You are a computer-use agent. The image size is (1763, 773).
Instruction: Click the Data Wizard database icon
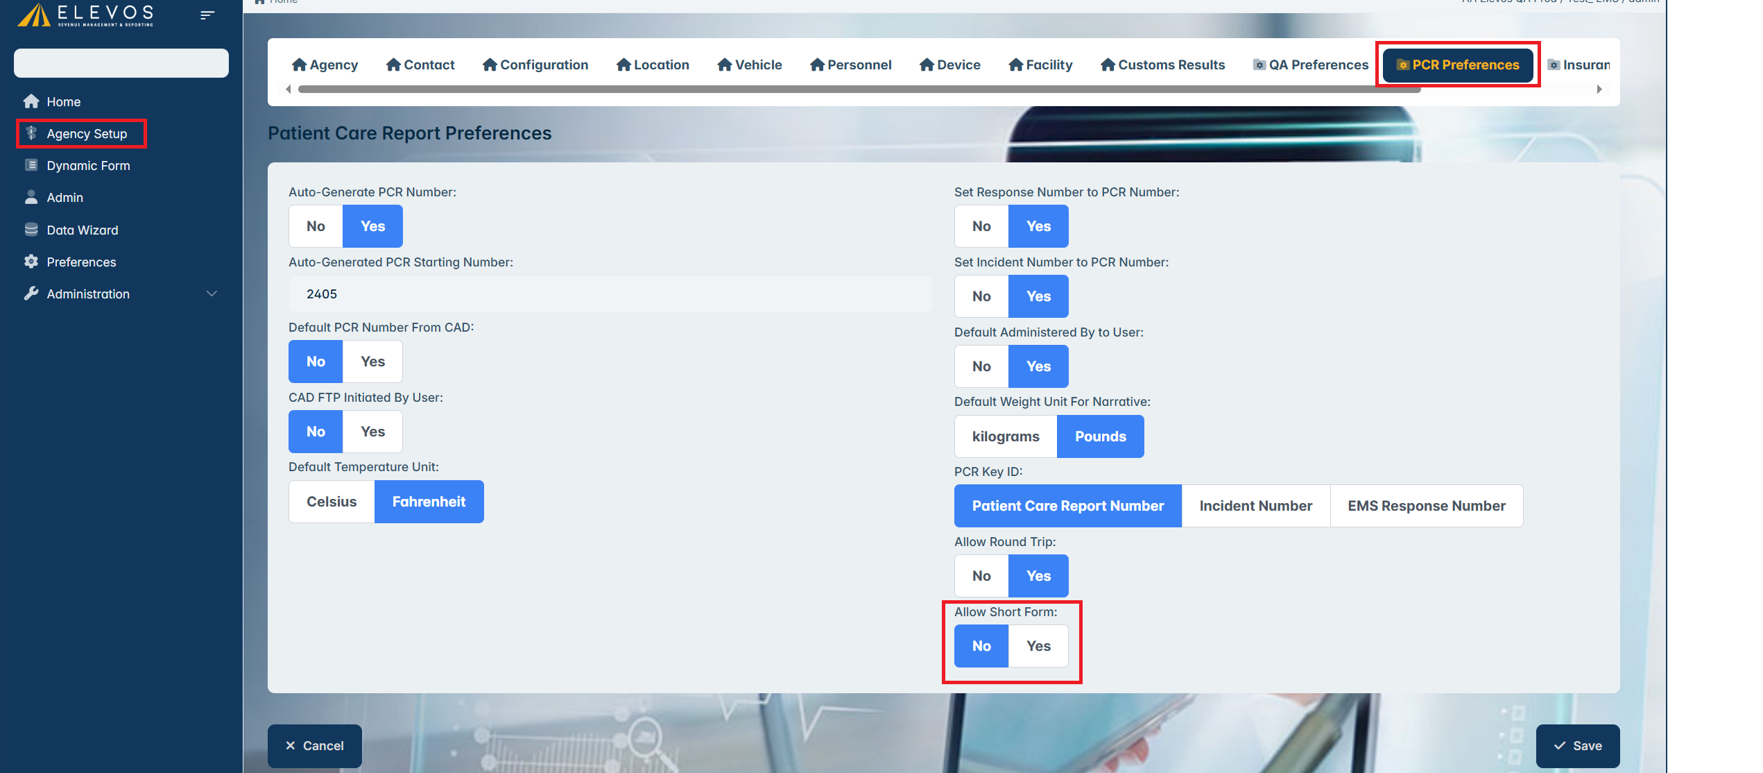point(31,230)
